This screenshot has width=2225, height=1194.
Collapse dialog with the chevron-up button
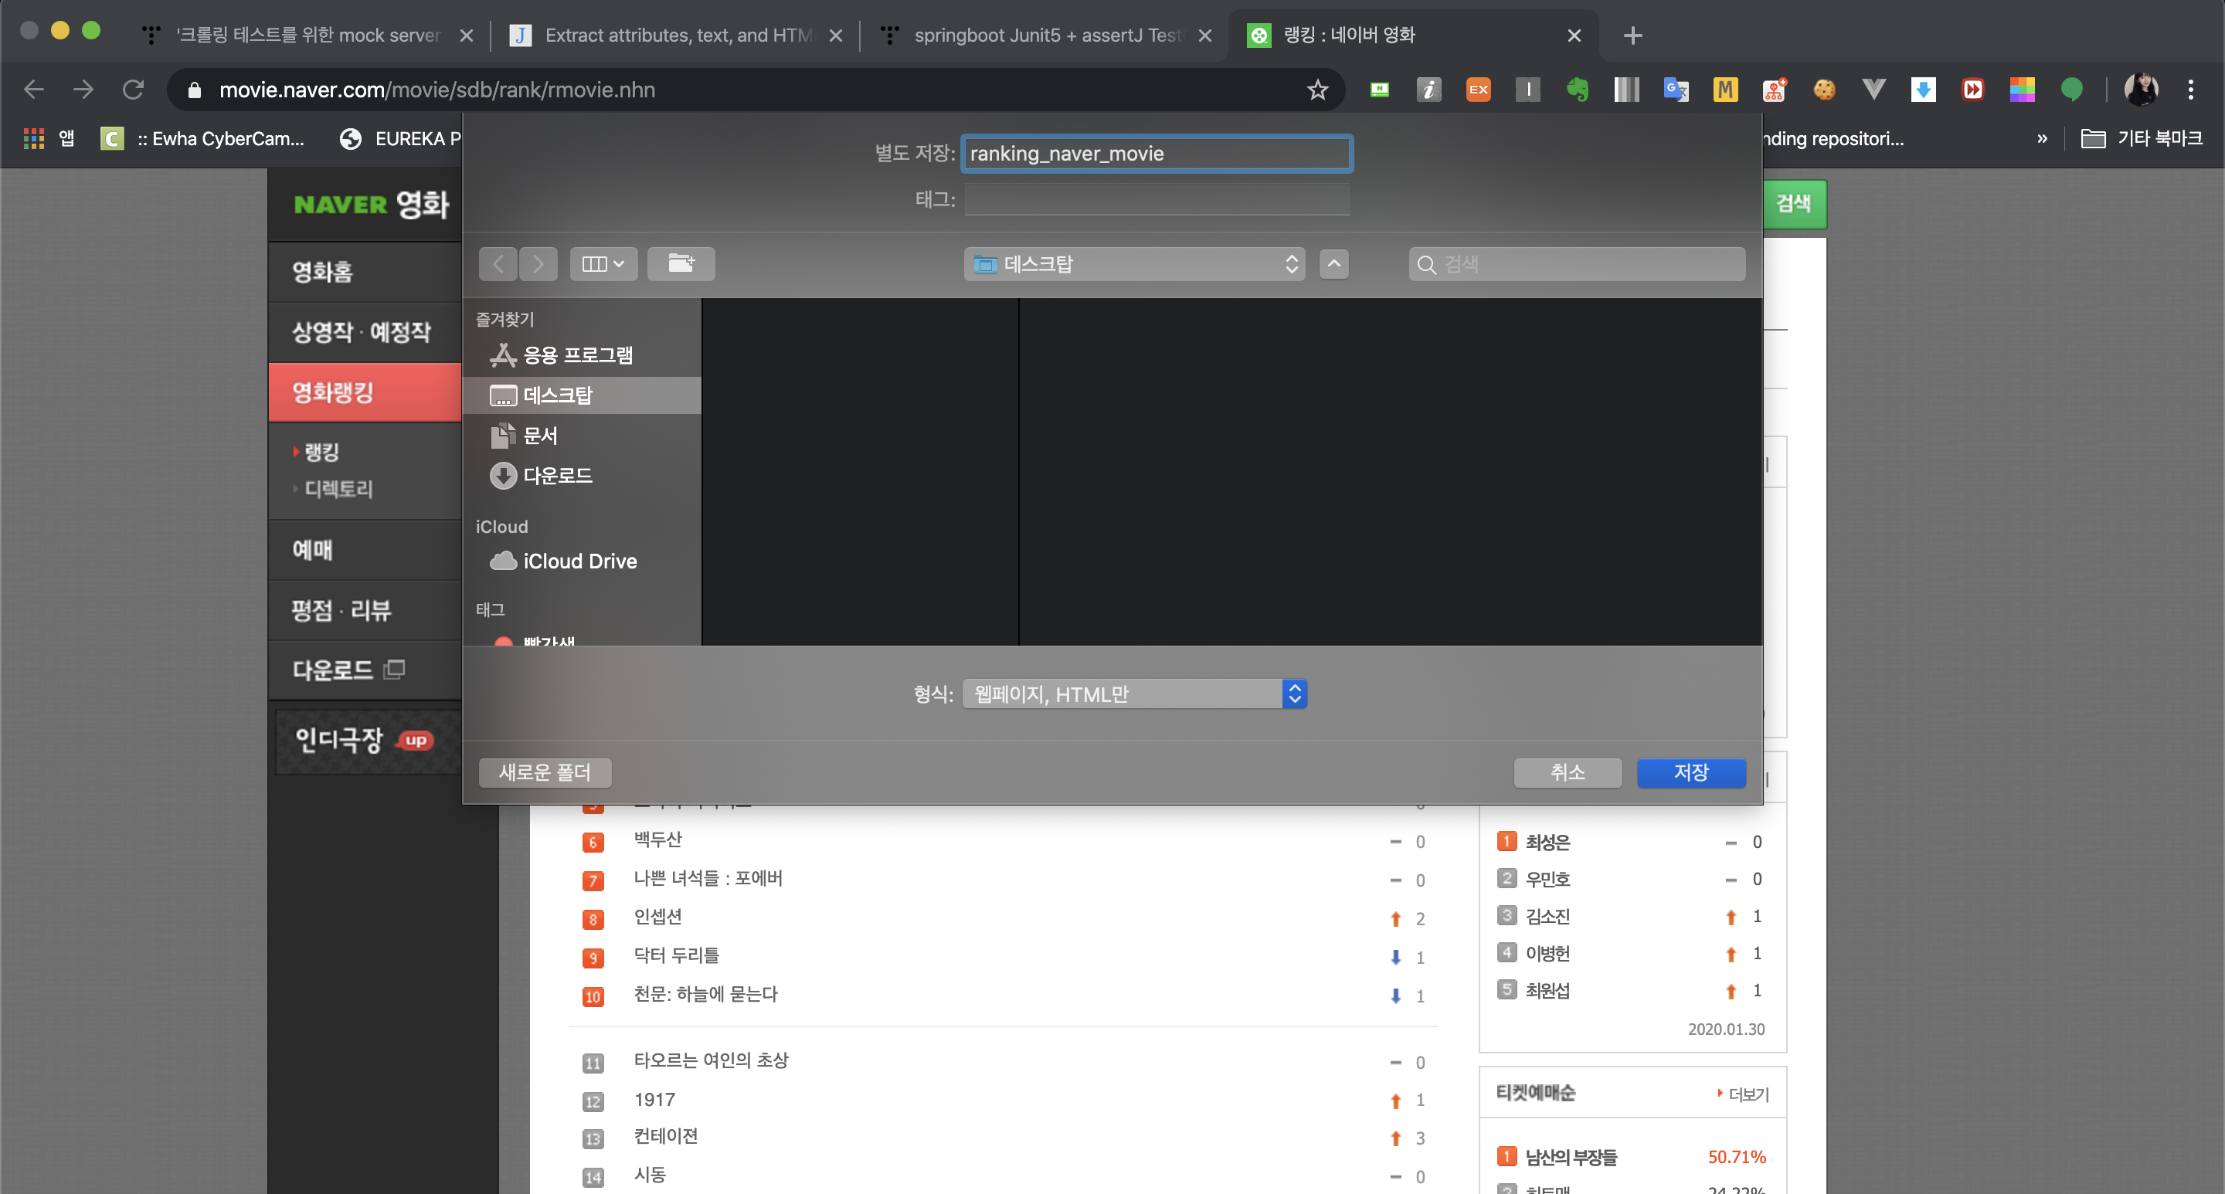tap(1333, 263)
